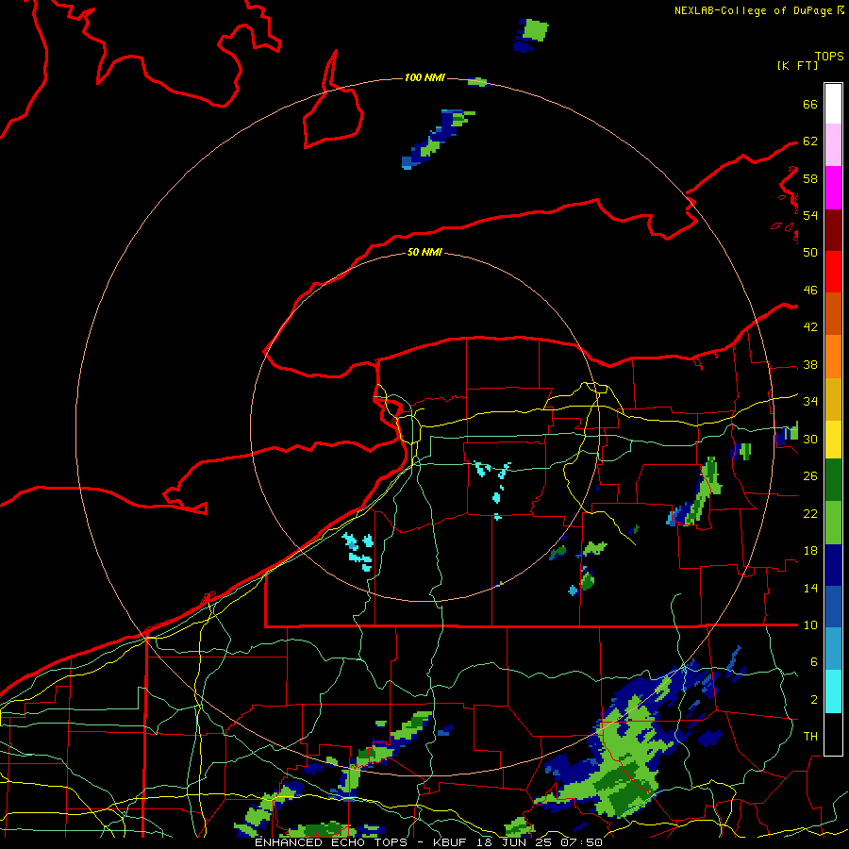
Task: Click the 100 NMI range ring label
Action: point(424,78)
